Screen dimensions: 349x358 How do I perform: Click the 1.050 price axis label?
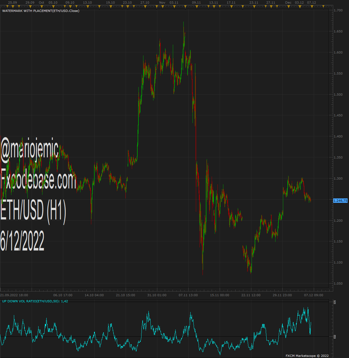click(338, 283)
